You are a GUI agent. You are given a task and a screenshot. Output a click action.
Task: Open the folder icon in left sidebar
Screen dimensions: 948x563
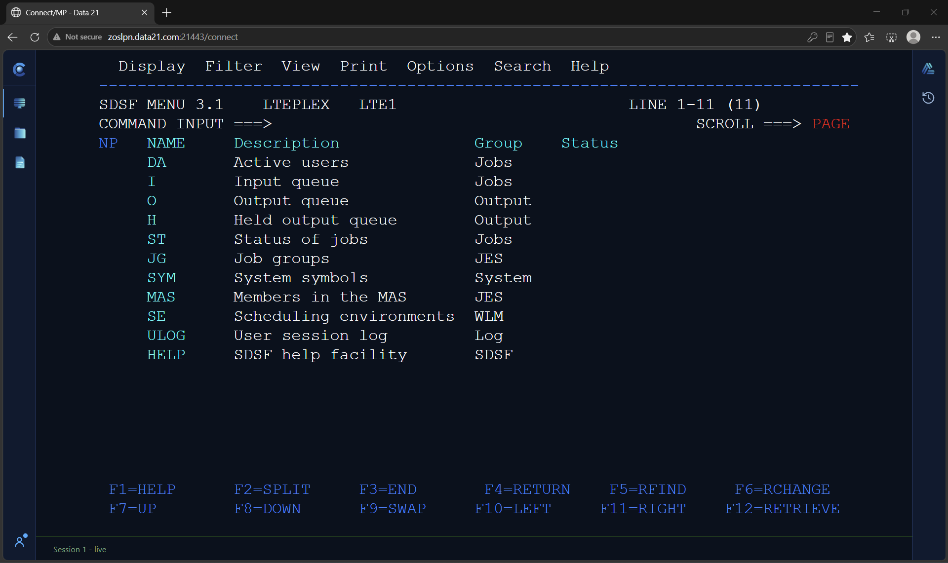(x=20, y=133)
